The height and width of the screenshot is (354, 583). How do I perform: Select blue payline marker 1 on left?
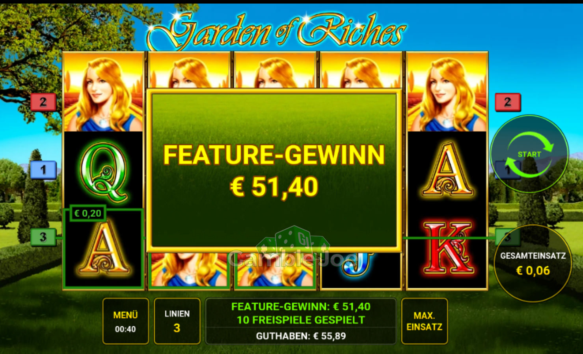[x=43, y=170]
